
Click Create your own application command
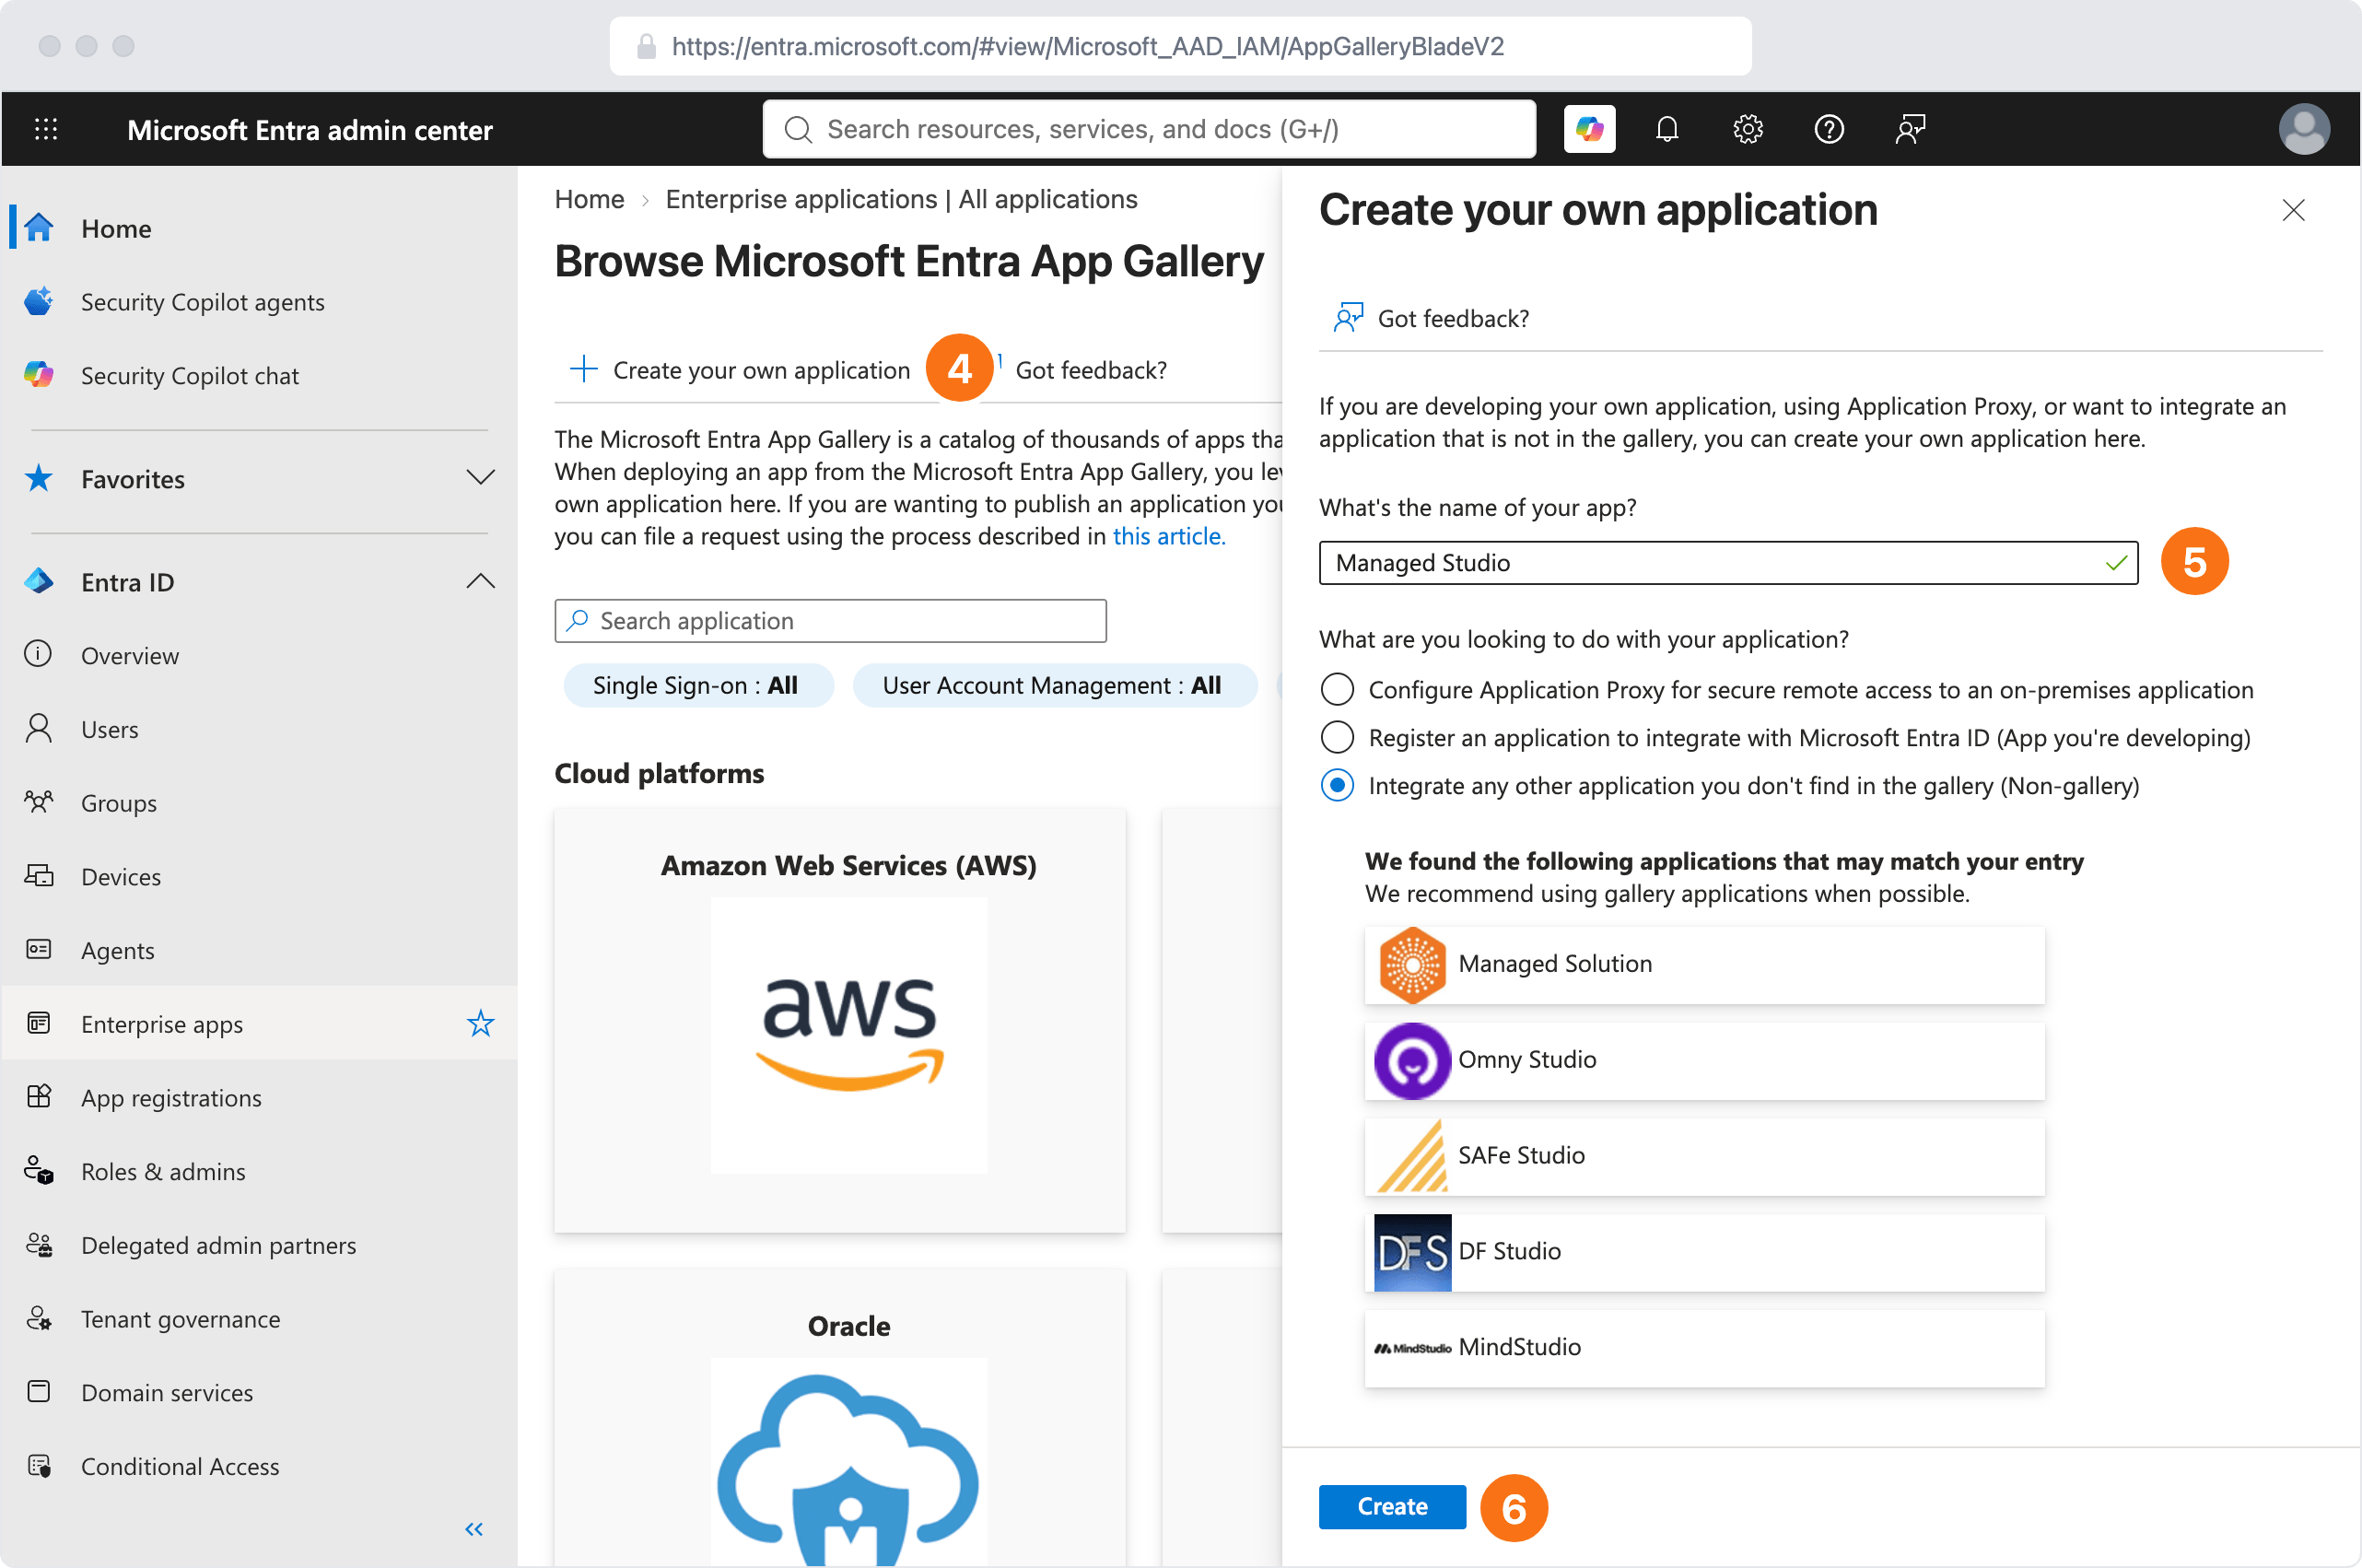[x=740, y=369]
